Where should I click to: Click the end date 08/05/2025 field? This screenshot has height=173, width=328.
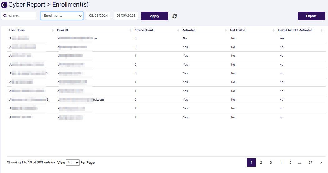tap(126, 16)
